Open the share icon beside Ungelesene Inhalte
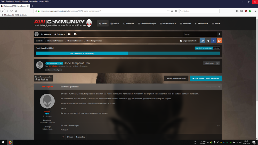 pyautogui.click(x=208, y=41)
